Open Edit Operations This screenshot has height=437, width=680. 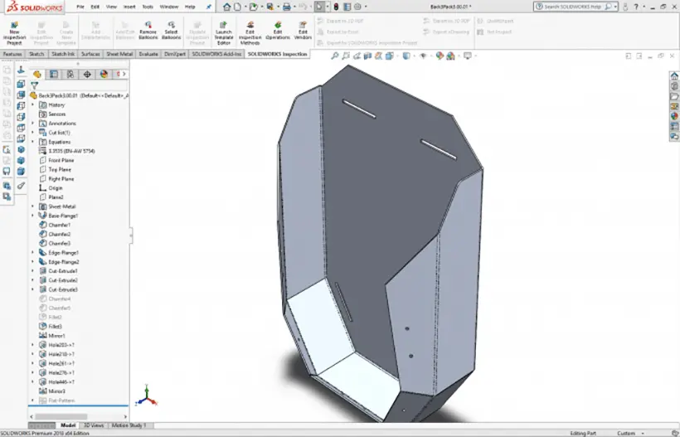278,31
